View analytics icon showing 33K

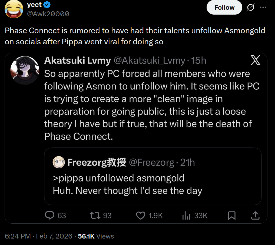pyautogui.click(x=186, y=215)
